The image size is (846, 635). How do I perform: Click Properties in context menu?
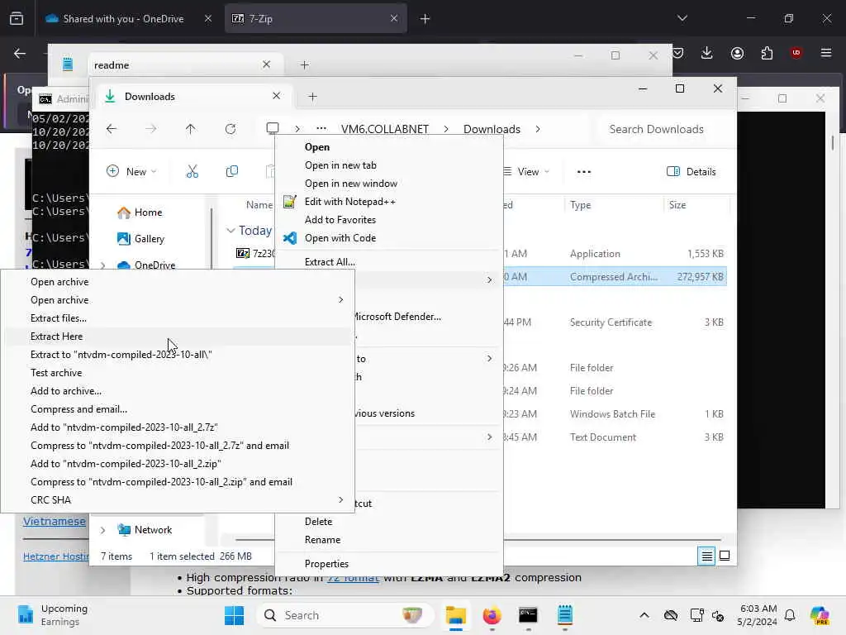(389, 564)
